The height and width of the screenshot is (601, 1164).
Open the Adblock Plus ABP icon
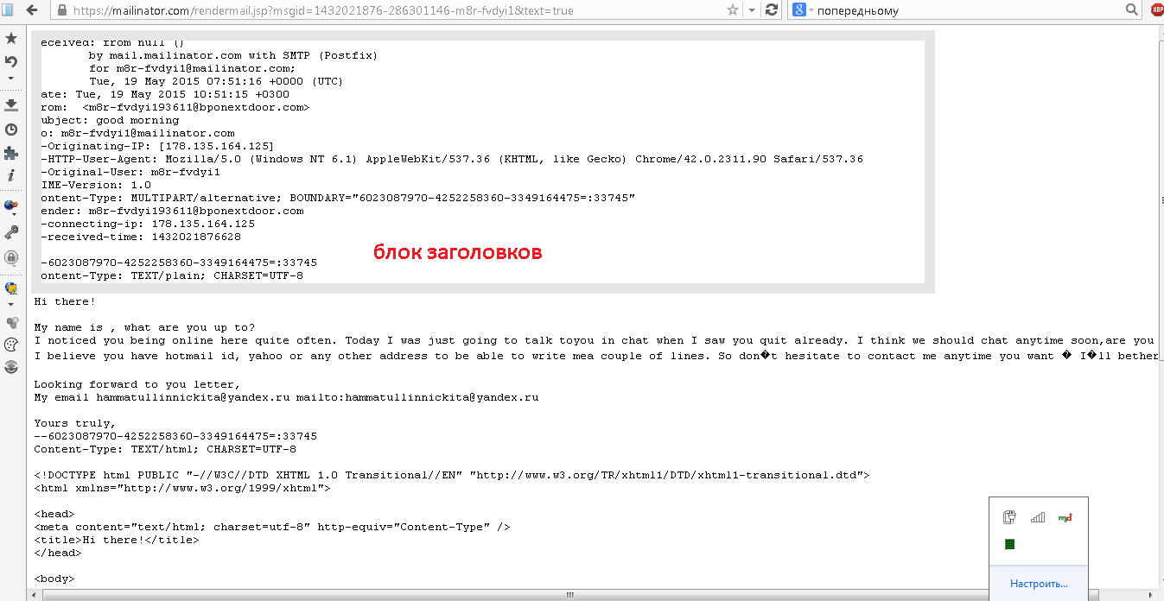(1156, 10)
